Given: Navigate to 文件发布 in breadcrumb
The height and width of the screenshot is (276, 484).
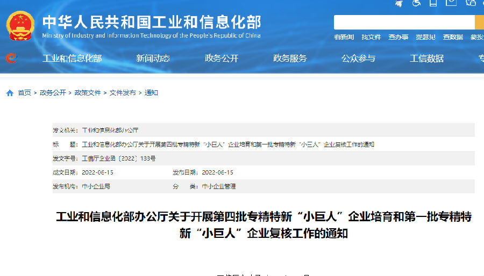Looking at the screenshot, I should click(x=123, y=93).
